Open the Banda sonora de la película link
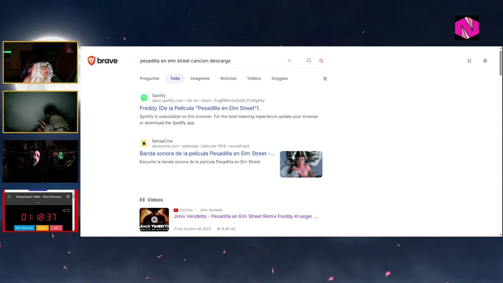The width and height of the screenshot is (503, 283). (207, 153)
